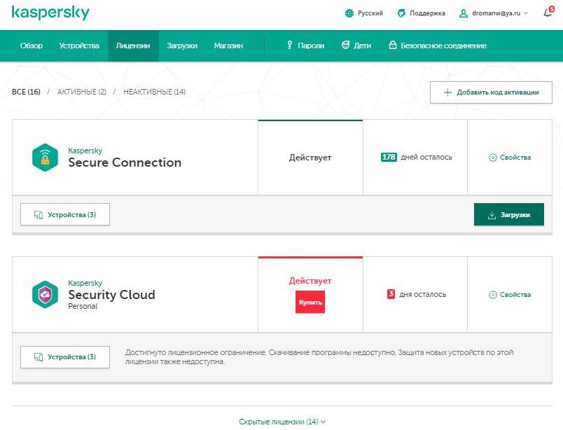Screen dimensions: 563x430
Task: Click the red Купить button
Action: click(310, 302)
